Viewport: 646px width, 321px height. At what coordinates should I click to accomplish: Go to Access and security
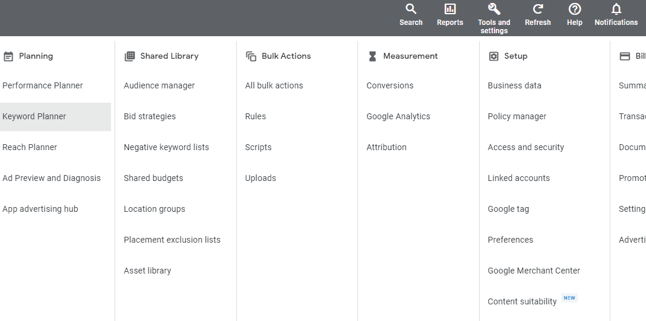525,147
